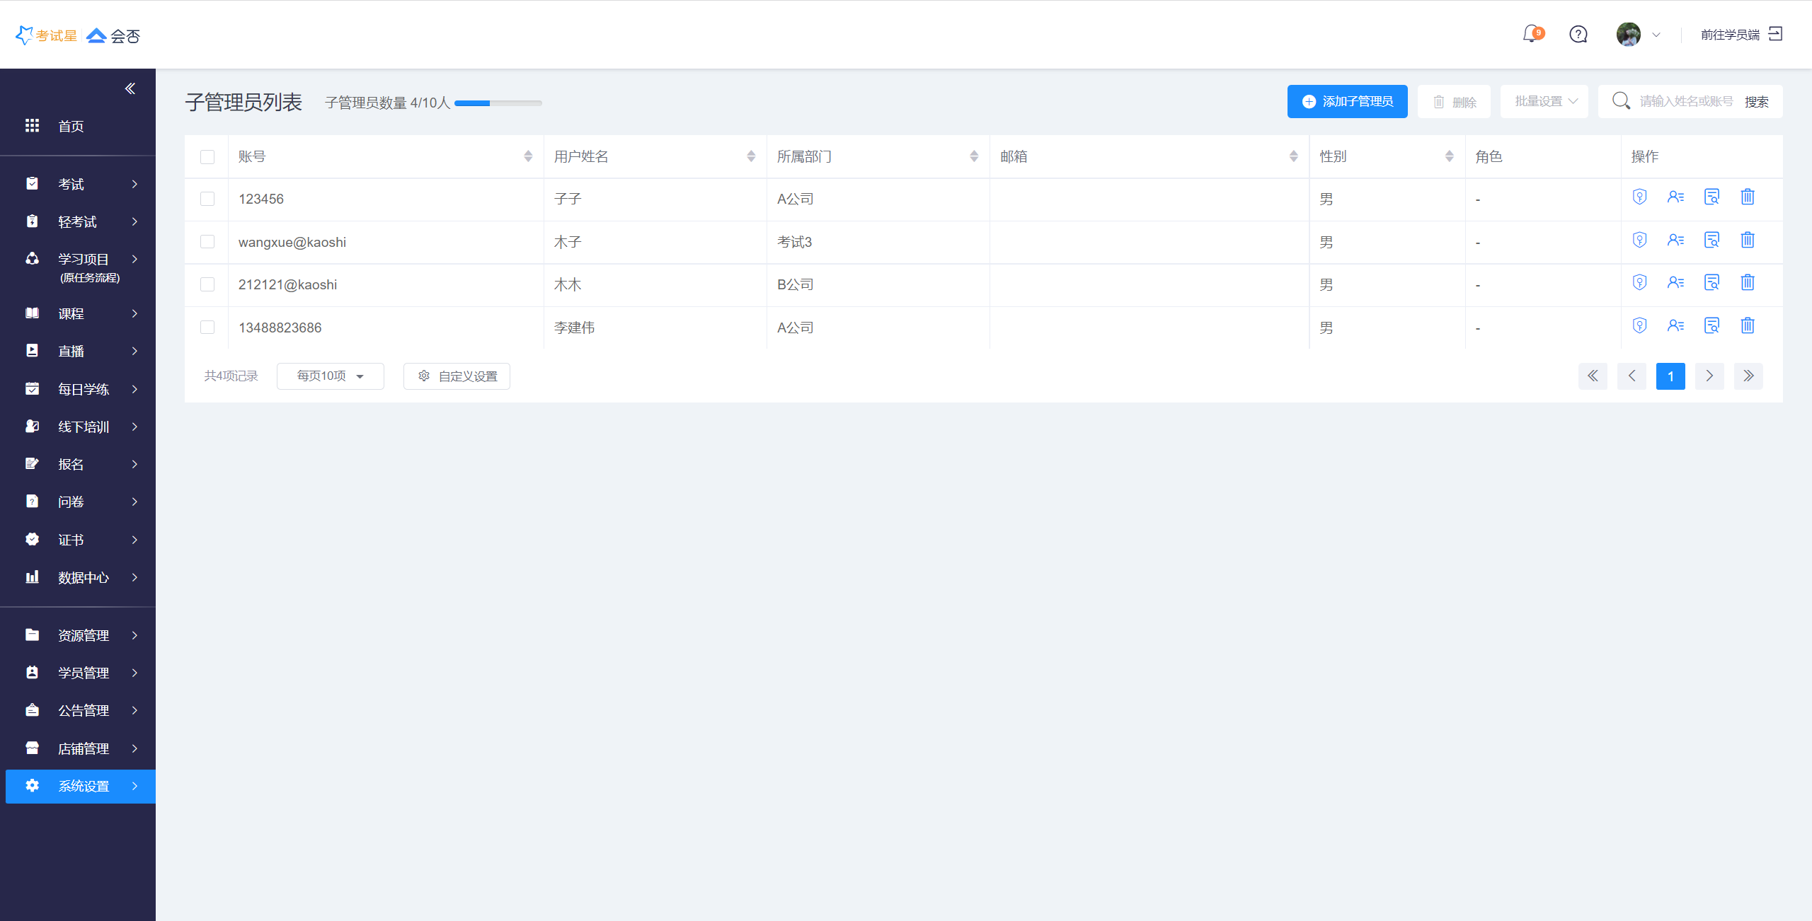Tick checkbox for wangxue@kaoshi row
Image resolution: width=1812 pixels, height=921 pixels.
[x=207, y=242]
